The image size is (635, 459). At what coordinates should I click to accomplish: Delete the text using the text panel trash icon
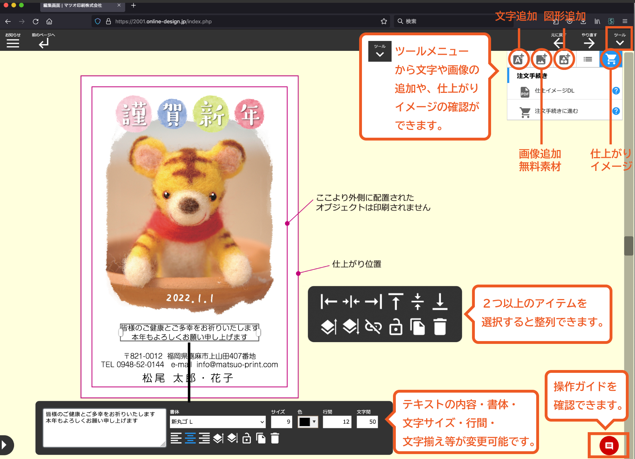click(275, 438)
